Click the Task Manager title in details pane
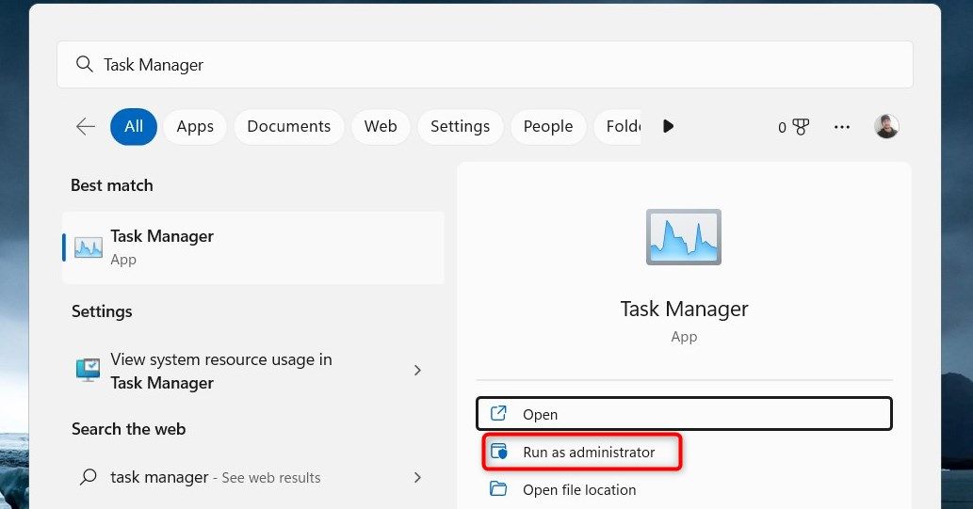 point(685,309)
